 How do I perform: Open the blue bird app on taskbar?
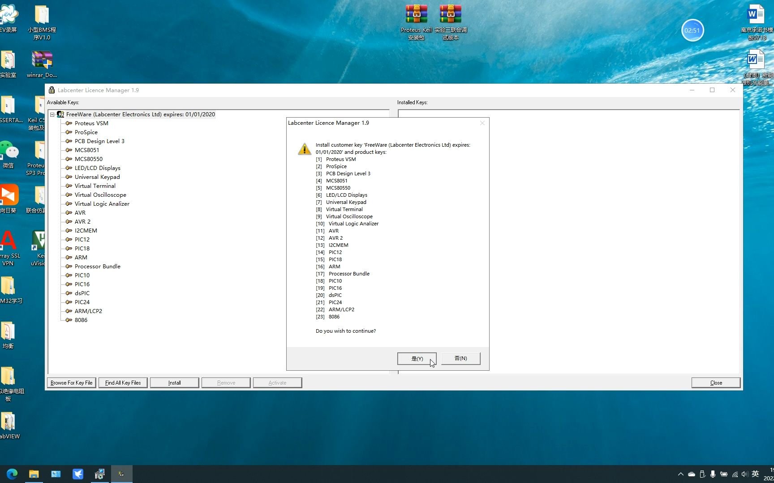click(78, 474)
